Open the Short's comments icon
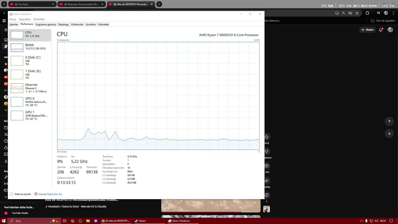The width and height of the screenshot is (398, 224). click(x=266, y=166)
